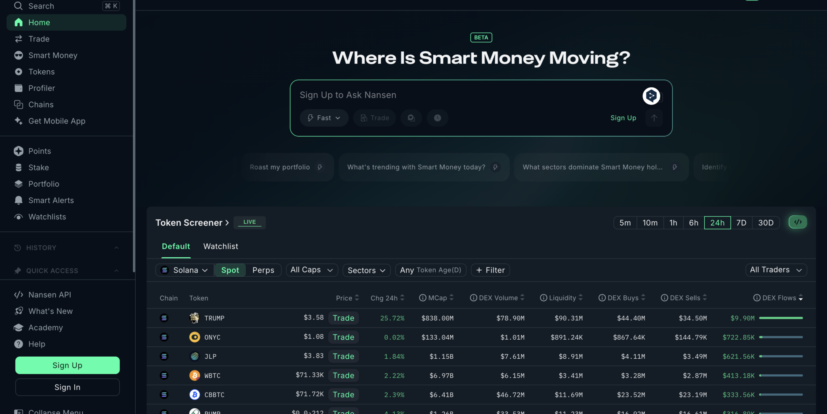Open the Home sidebar item

pos(66,23)
